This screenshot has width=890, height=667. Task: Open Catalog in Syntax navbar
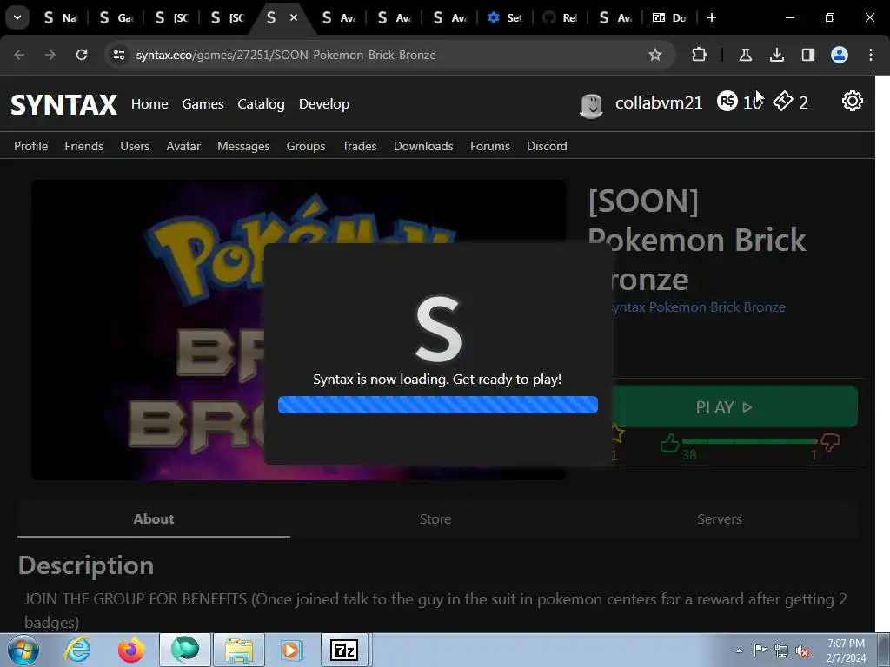point(261,104)
